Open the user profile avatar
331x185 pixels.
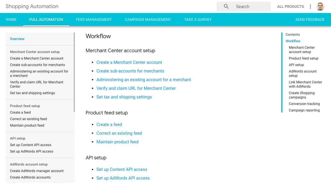320,6
